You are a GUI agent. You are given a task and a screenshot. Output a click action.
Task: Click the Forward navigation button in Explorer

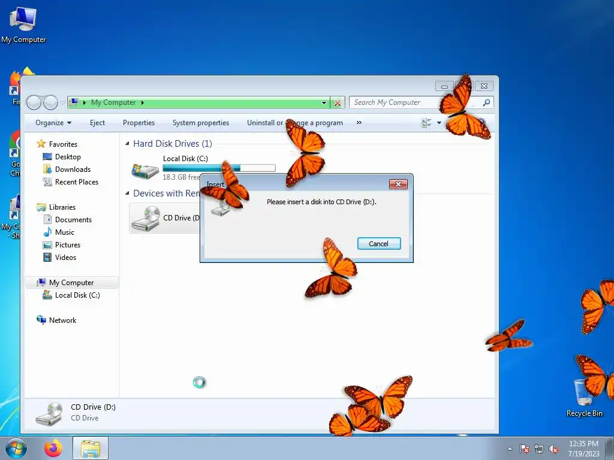tap(50, 102)
